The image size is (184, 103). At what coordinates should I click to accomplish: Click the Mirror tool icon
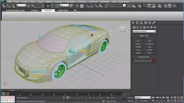129,6
